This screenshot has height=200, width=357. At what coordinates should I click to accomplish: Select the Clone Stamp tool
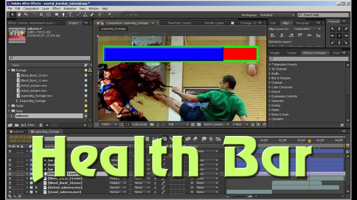(x=86, y=15)
